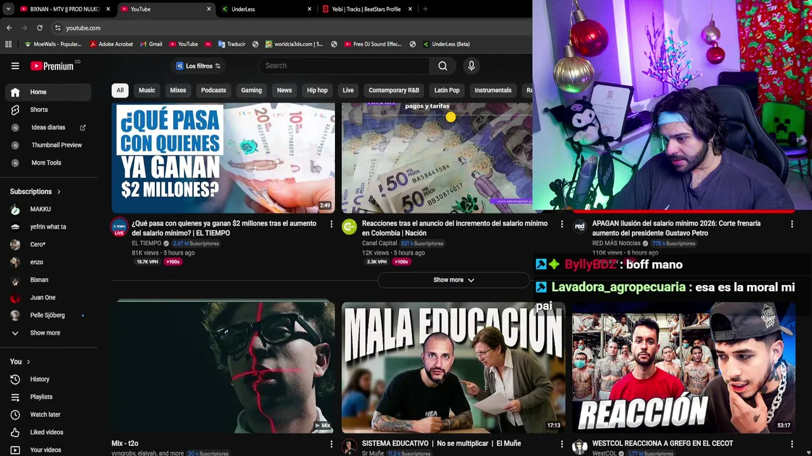Open the Pelle Sjöberg subscription channel

pos(48,315)
